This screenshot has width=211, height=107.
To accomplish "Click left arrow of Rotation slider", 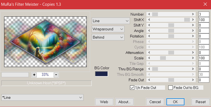I will coord(149,36).
